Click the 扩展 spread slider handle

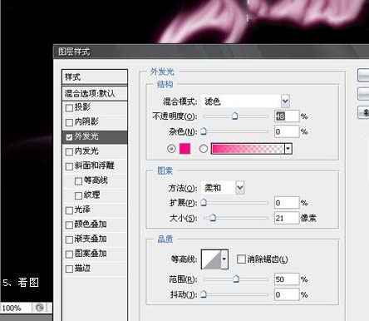[x=204, y=203]
